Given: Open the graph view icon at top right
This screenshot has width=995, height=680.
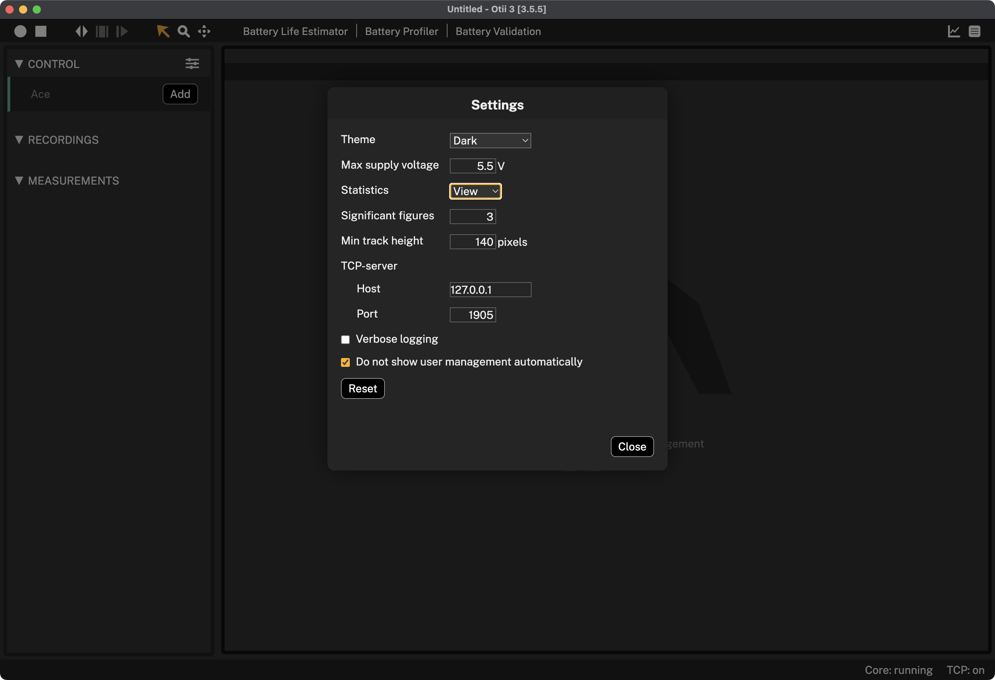Looking at the screenshot, I should [953, 31].
